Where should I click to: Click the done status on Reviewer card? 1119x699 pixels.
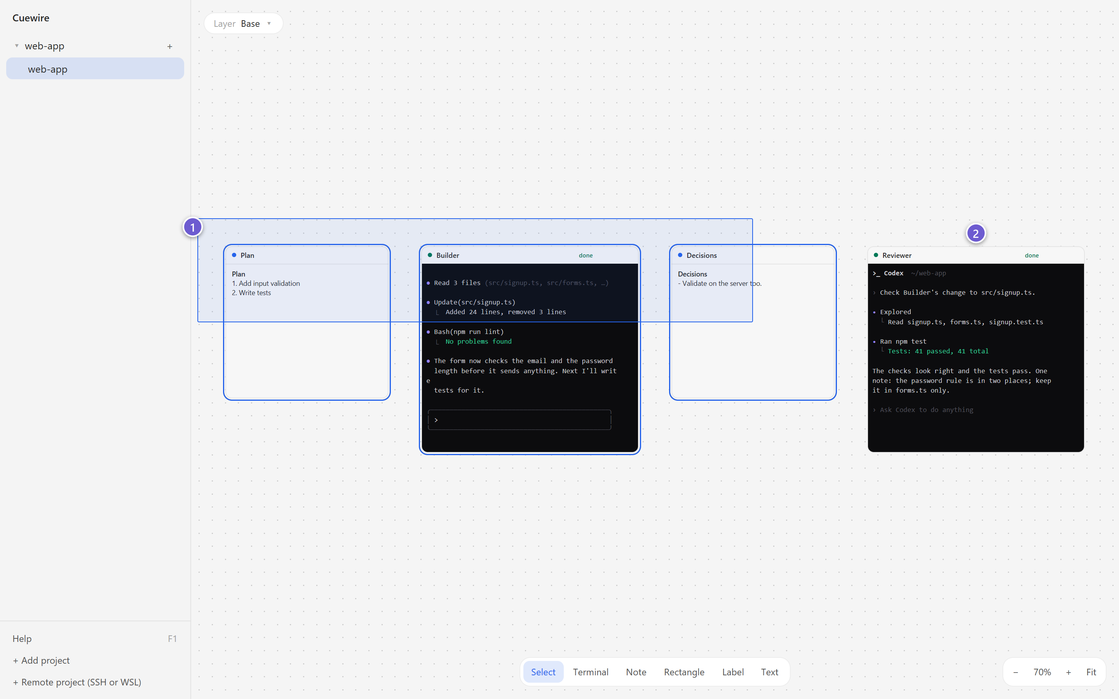(x=1031, y=255)
